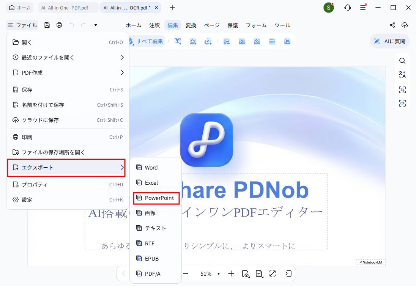Expand 最近のファイルを開く submenu
This screenshot has height=286, width=416.
click(x=68, y=57)
